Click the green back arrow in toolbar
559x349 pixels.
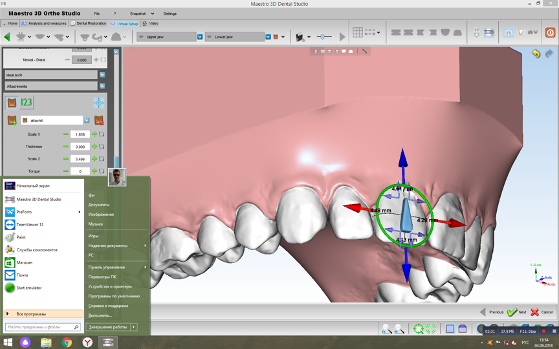[x=7, y=37]
